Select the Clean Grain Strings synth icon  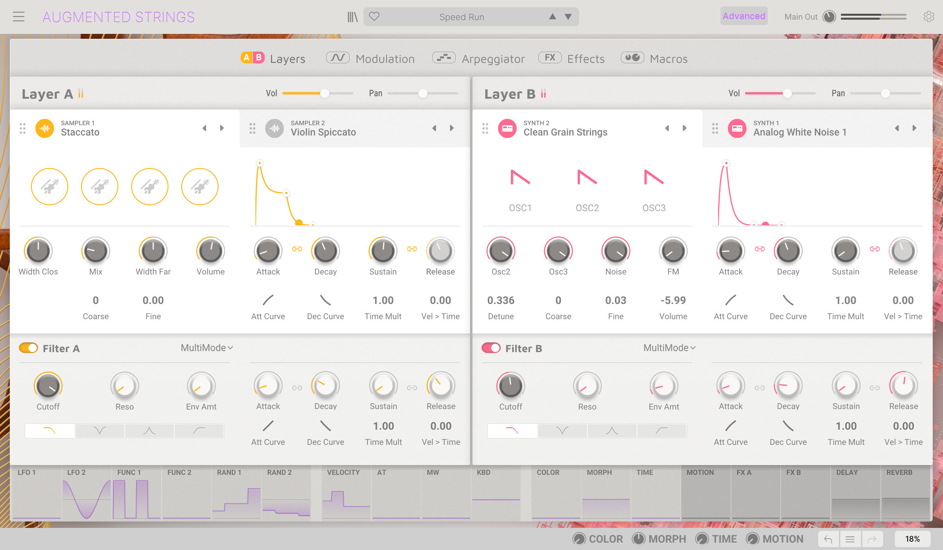point(507,128)
